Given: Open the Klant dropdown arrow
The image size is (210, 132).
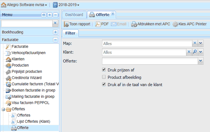Looking at the screenshot, I should [x=200, y=52].
